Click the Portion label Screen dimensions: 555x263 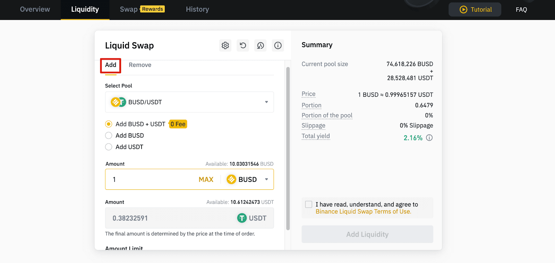[x=311, y=105]
